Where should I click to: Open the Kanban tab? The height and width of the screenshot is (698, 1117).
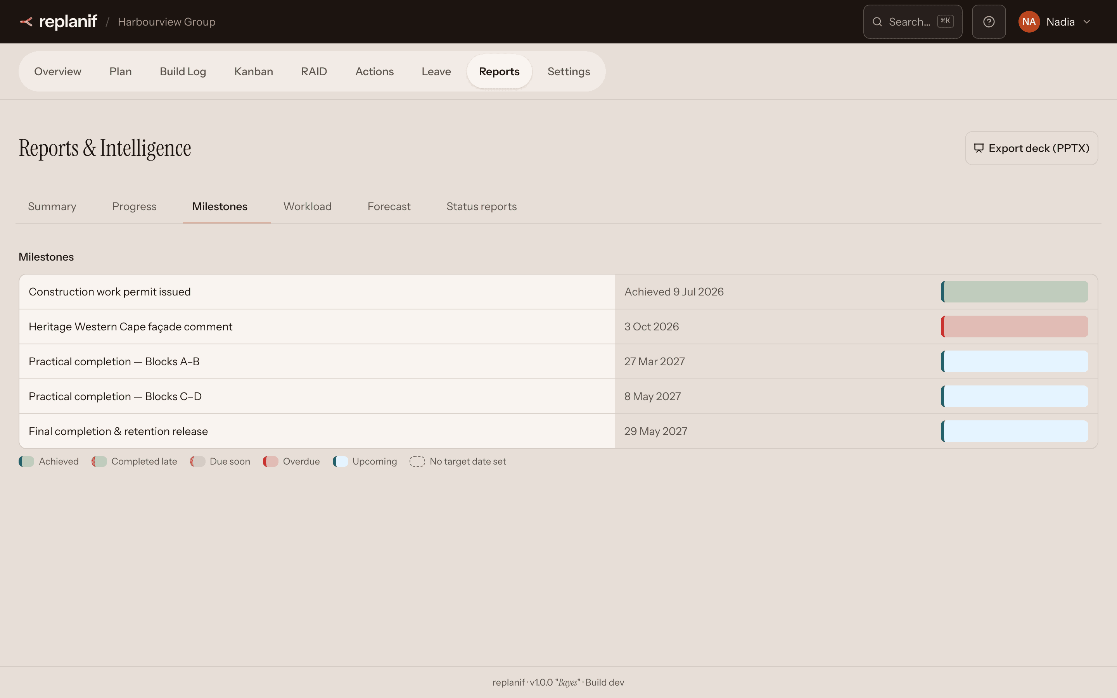coord(253,72)
